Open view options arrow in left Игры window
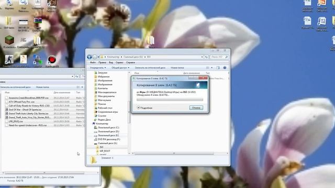This screenshot has height=188, width=335. pos(82,87)
